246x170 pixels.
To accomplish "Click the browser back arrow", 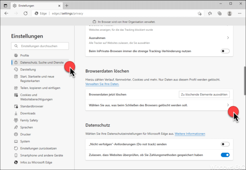I will [7, 13].
